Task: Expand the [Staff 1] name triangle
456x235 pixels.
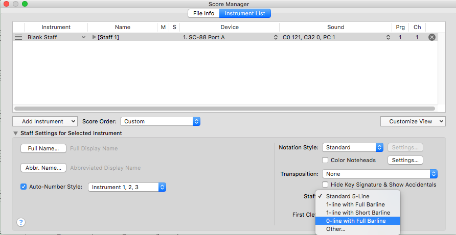Action: pyautogui.click(x=94, y=37)
